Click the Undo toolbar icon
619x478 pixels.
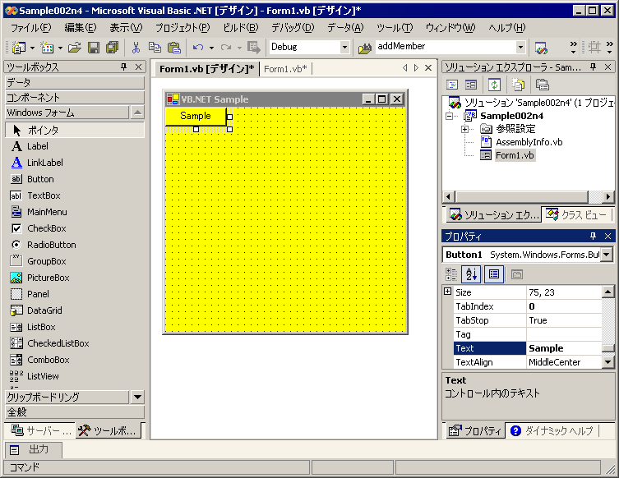click(198, 48)
